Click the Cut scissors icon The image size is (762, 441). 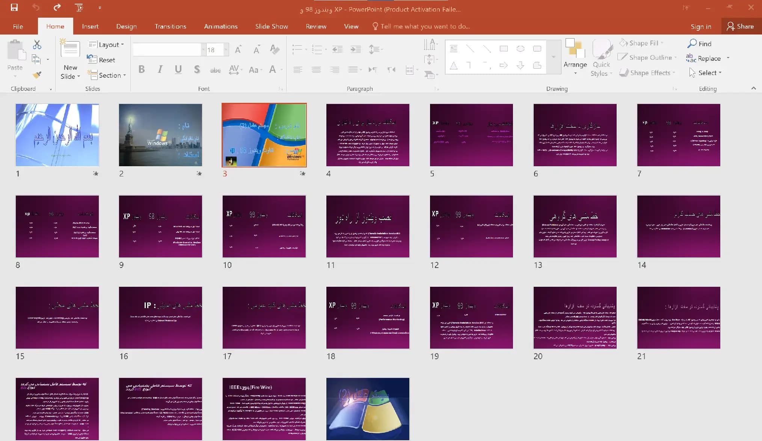click(x=37, y=45)
